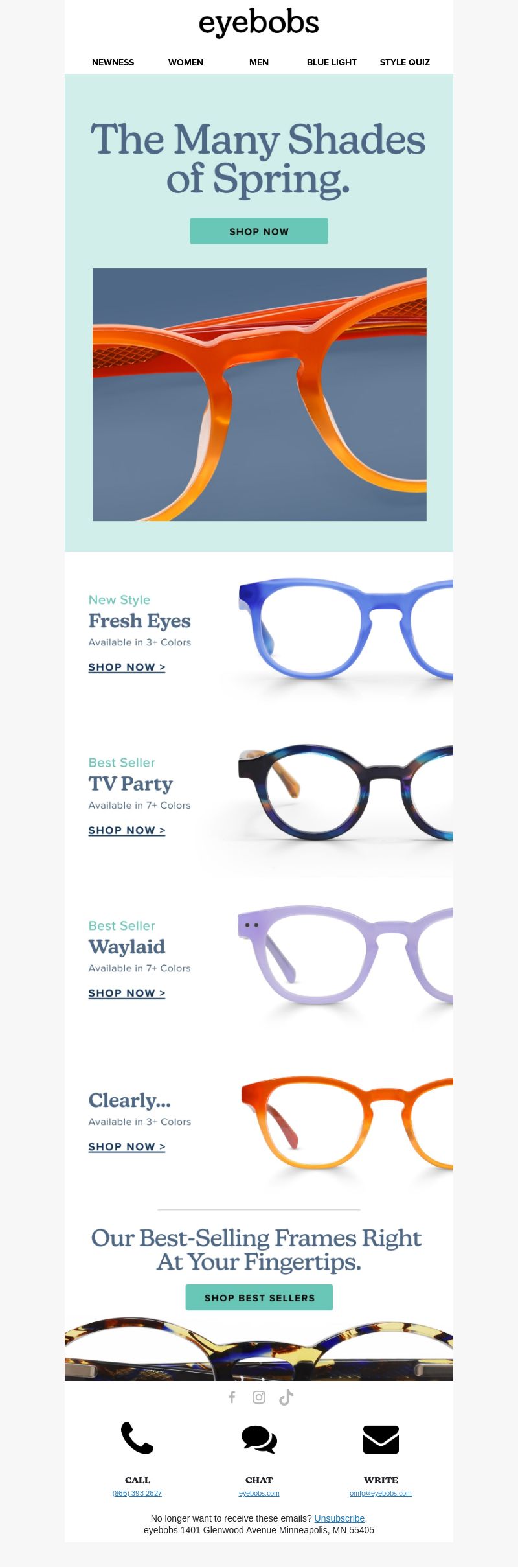Open the NEWNESS menu item
The width and height of the screenshot is (518, 1567).
click(113, 62)
